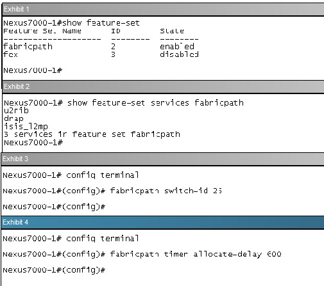Screen dimensions: 324x286
Task: Click the 'disabled' state value
Action: (179, 54)
